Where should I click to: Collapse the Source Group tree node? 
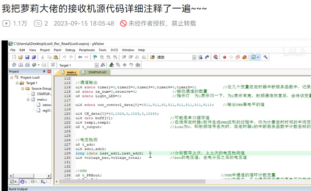(23, 89)
